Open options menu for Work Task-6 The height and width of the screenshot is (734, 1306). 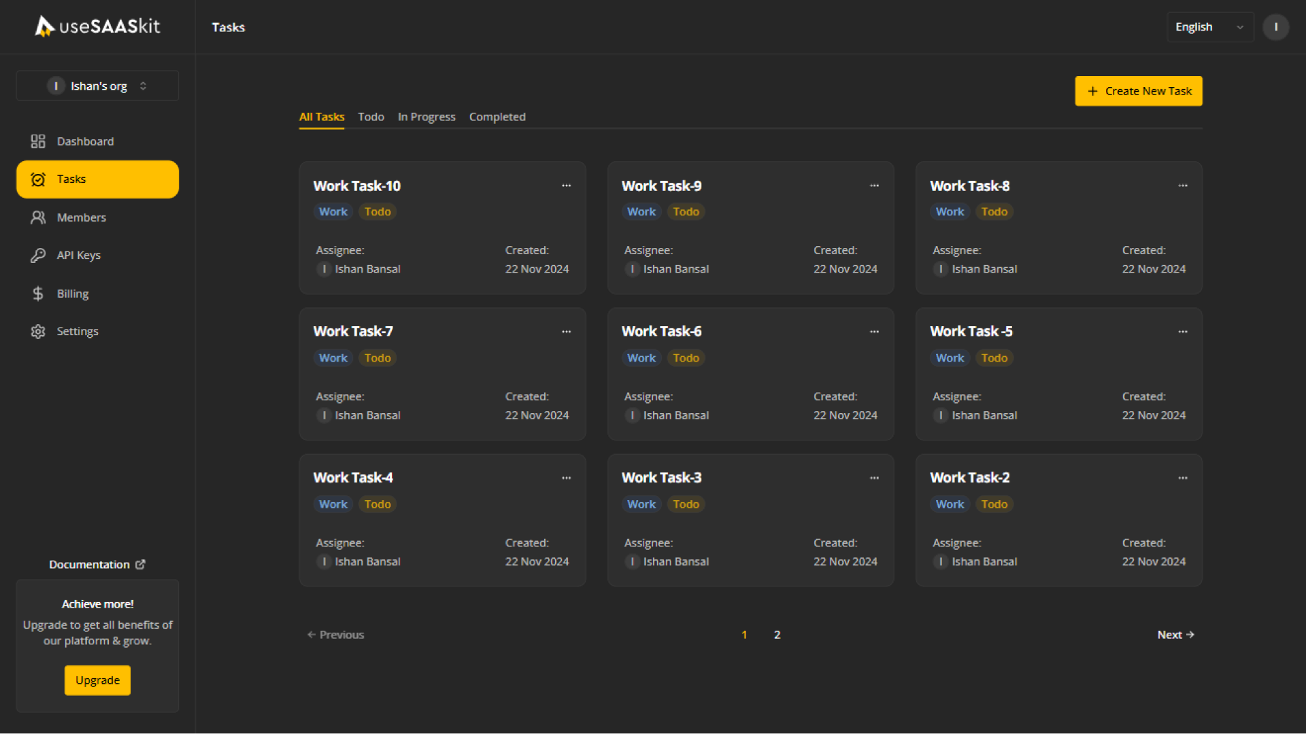(x=874, y=332)
